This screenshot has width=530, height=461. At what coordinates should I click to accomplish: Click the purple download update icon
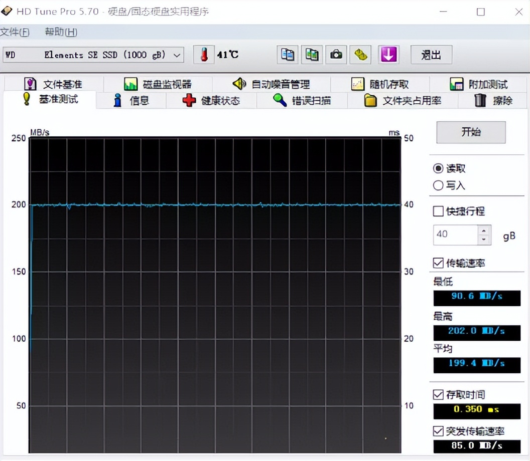coord(388,55)
